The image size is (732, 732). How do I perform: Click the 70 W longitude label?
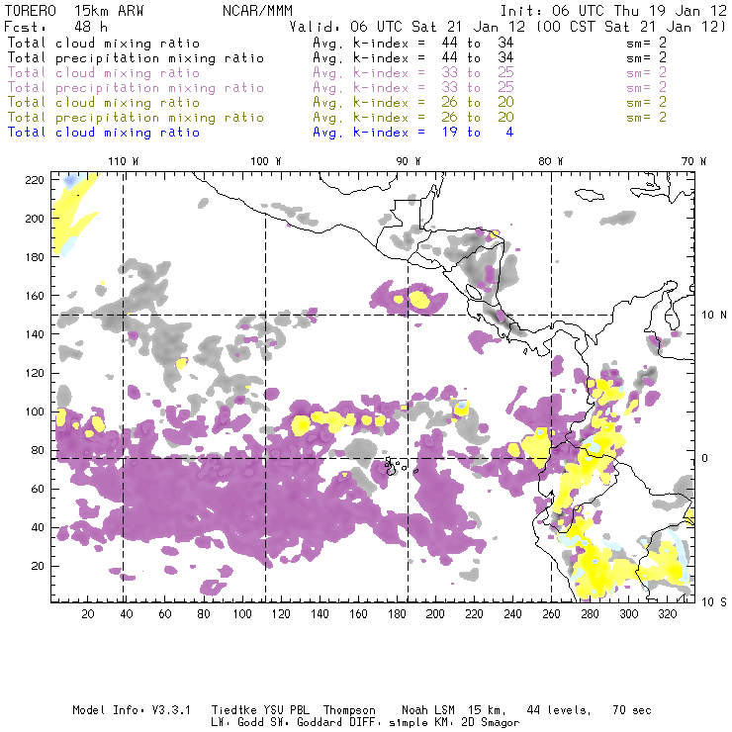click(694, 161)
